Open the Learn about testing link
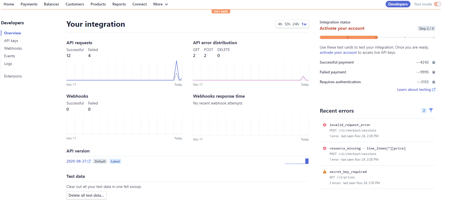This screenshot has width=449, height=207. tap(416, 90)
